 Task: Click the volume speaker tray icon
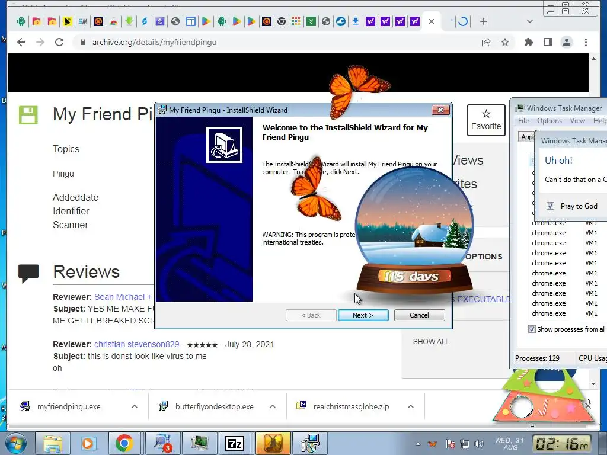[479, 444]
